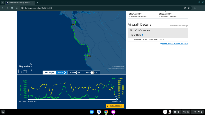Expand the Flight Data section header
The width and height of the screenshot is (205, 115).
(x=135, y=35)
